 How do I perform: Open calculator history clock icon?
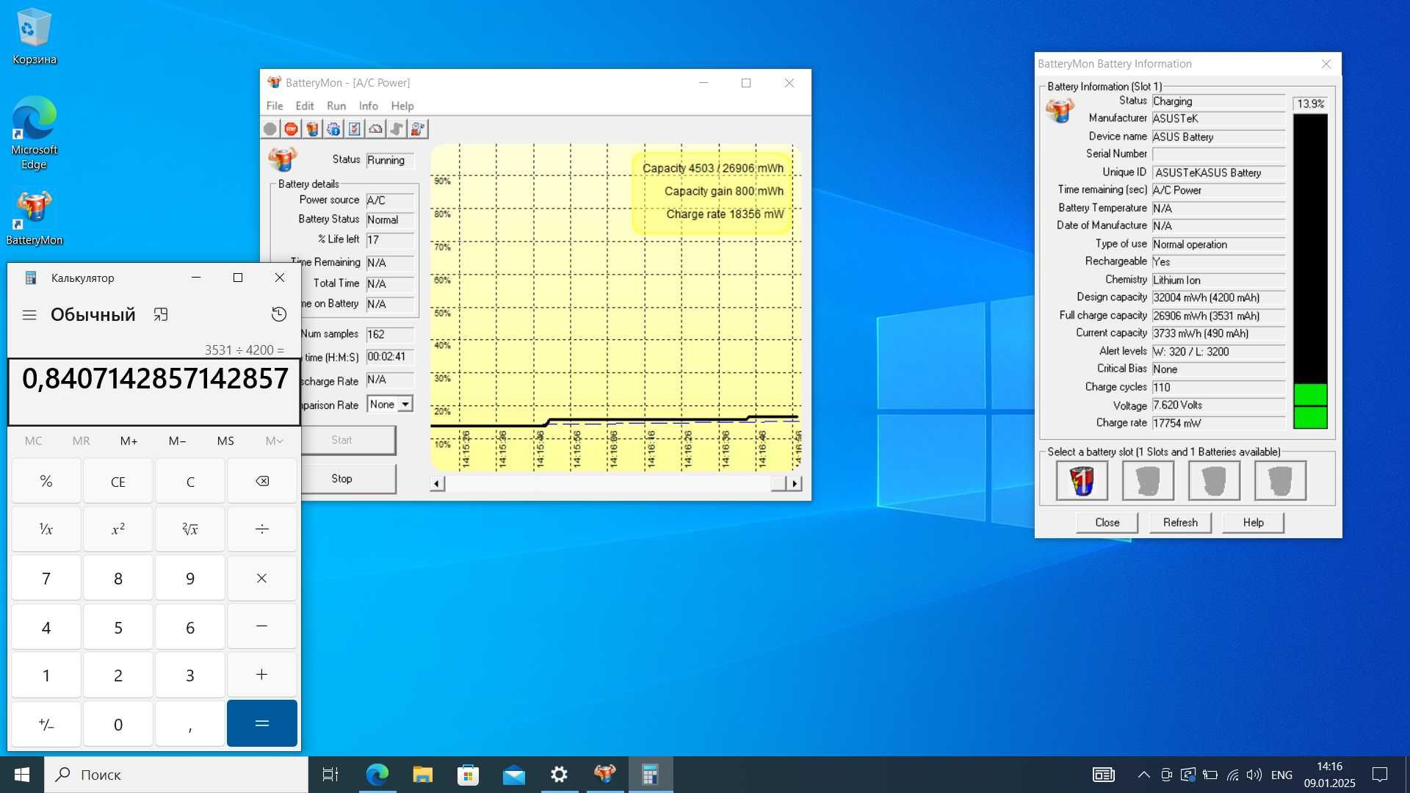click(279, 314)
